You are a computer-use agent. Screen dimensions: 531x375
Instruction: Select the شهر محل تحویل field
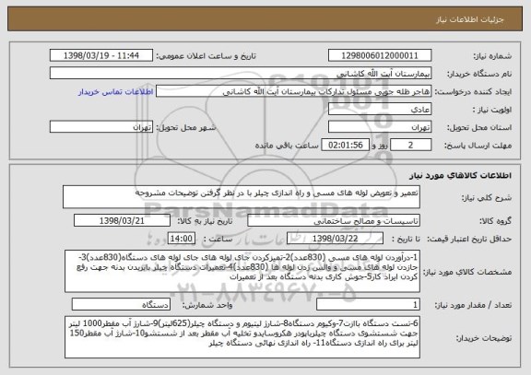click(101, 127)
